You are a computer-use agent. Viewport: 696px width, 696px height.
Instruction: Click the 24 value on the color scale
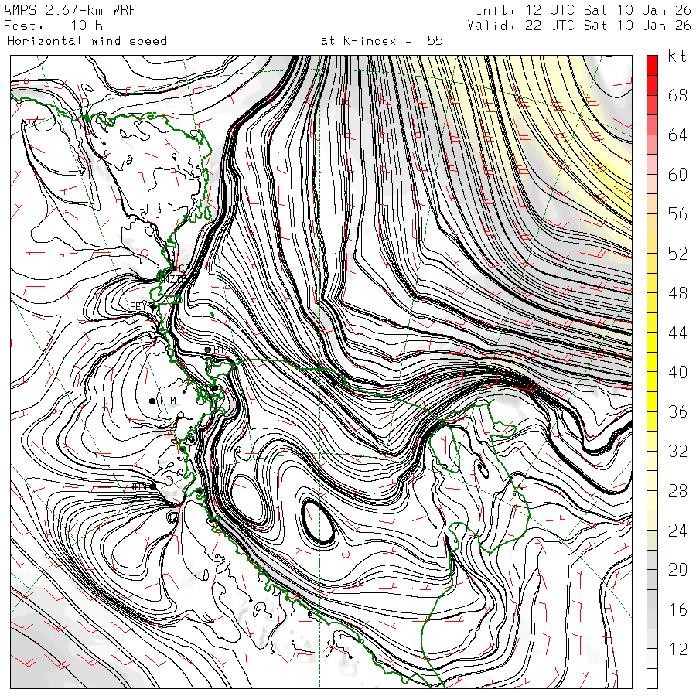[677, 531]
